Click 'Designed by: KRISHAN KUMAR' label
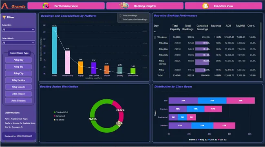The width and height of the screenshot is (265, 147). (18, 136)
